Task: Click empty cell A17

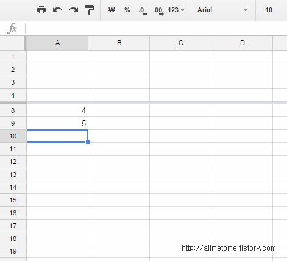Action: [x=57, y=226]
